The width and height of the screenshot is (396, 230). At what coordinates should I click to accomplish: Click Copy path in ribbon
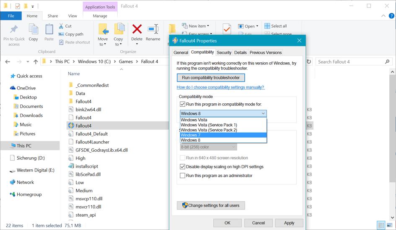71,34
